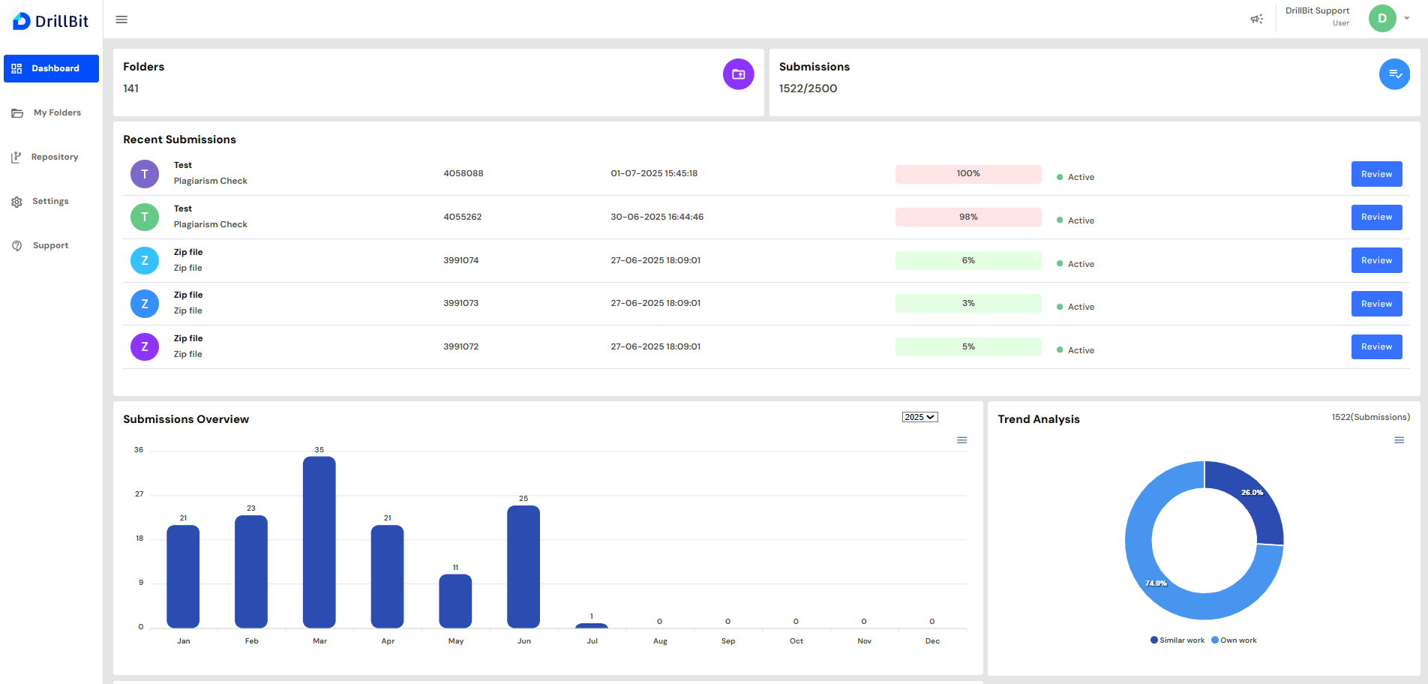Open the Trend Analysis chart menu
The image size is (1428, 684).
pos(1399,440)
